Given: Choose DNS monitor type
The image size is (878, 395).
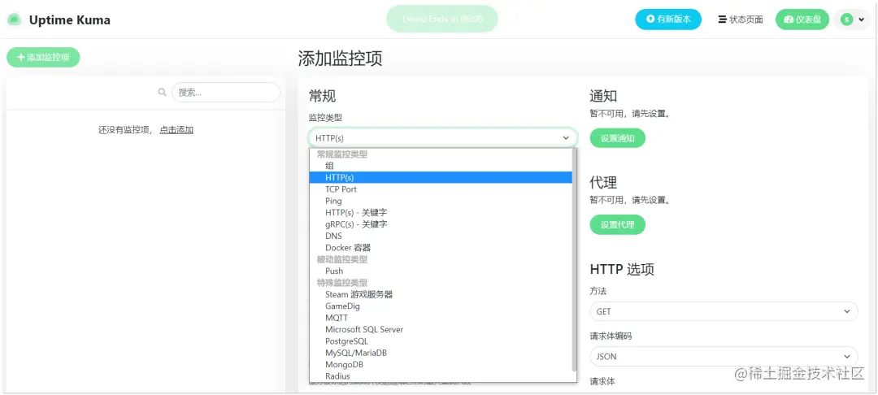Looking at the screenshot, I should coord(441,236).
